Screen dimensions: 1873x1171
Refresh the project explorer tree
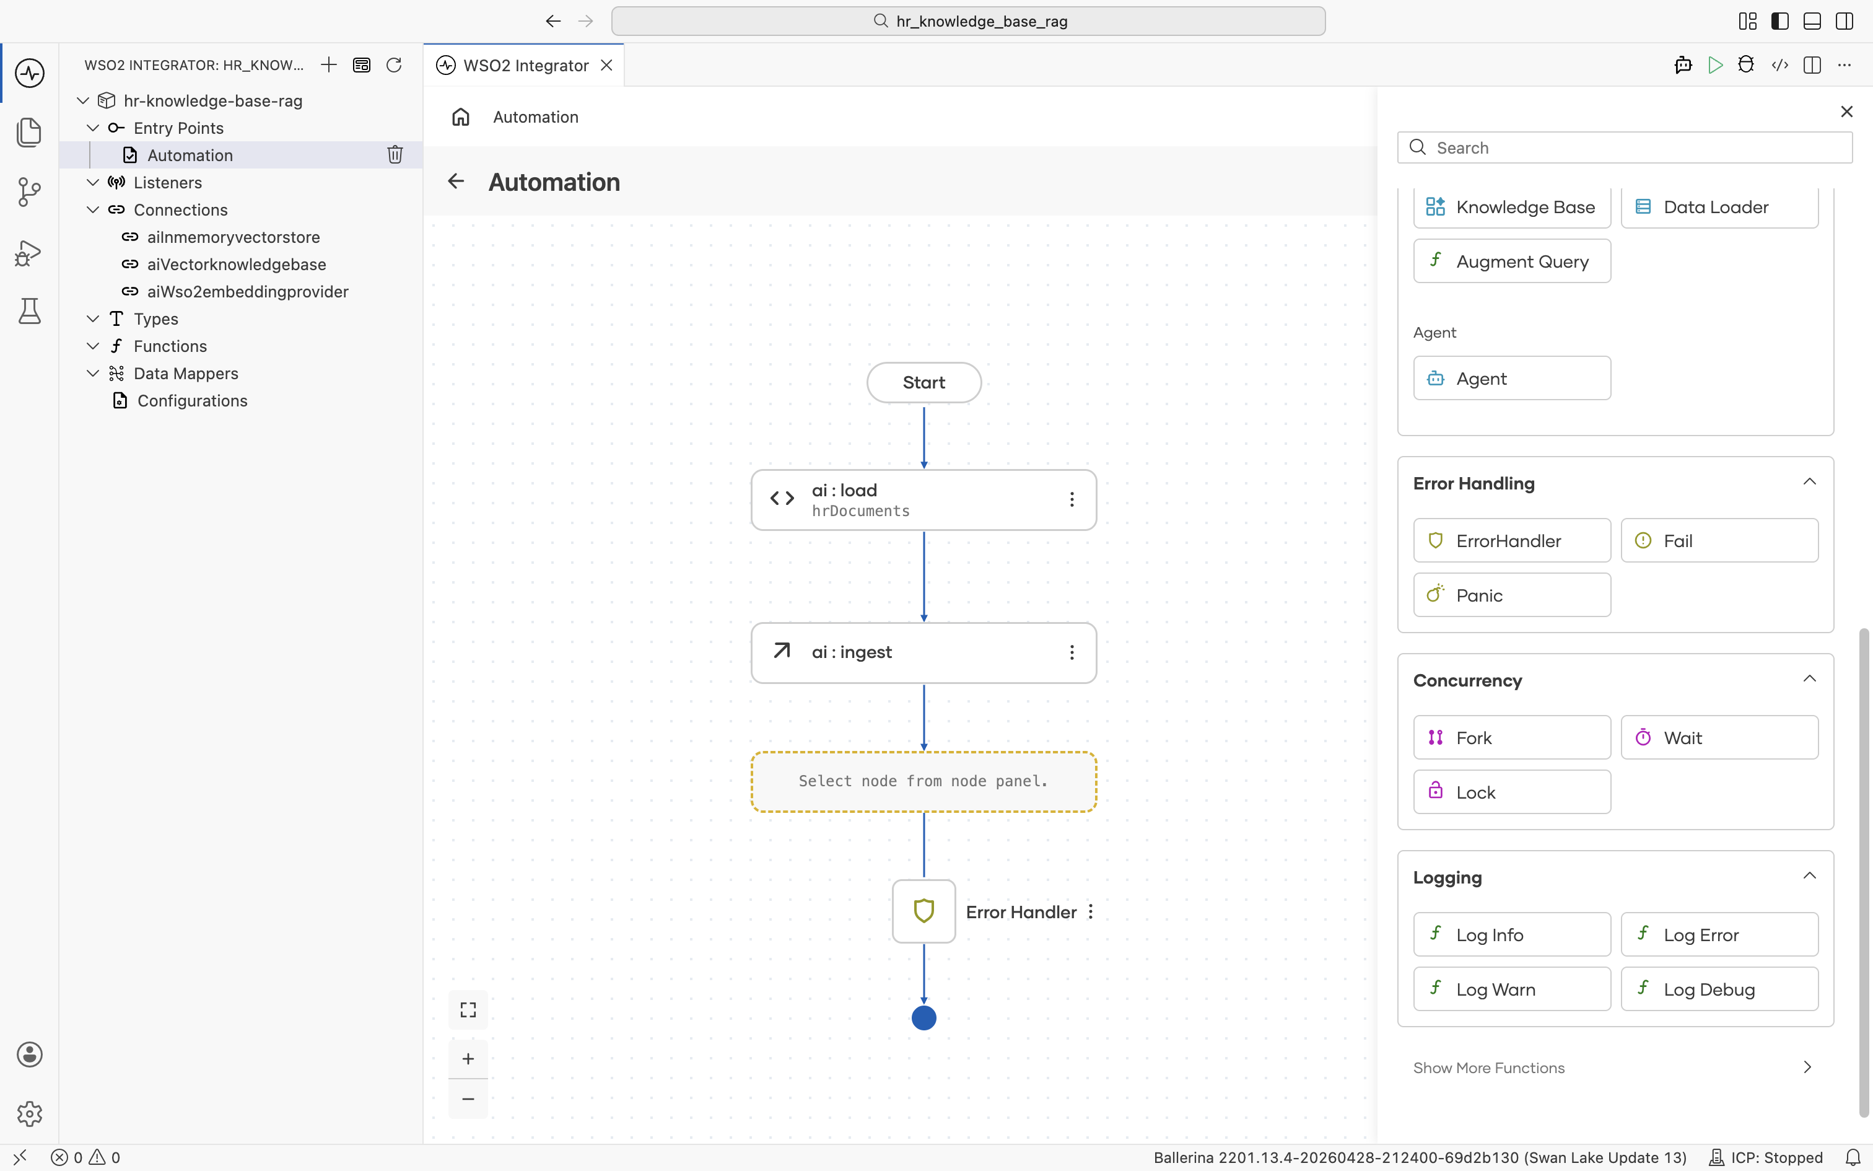pyautogui.click(x=394, y=65)
